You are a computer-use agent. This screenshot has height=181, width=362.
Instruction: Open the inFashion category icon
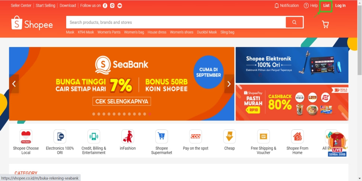tap(128, 136)
